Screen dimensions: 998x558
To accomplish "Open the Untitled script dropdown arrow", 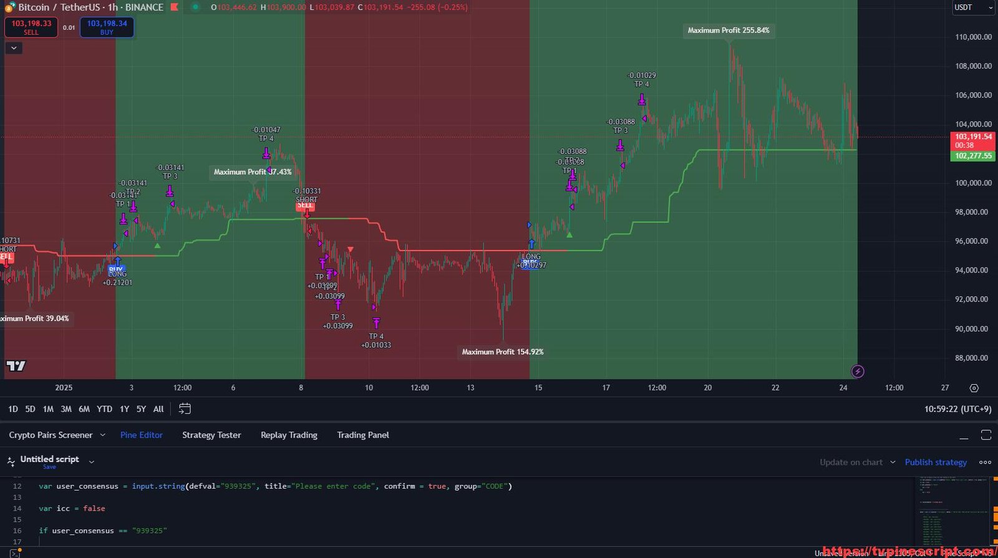I will coord(92,462).
